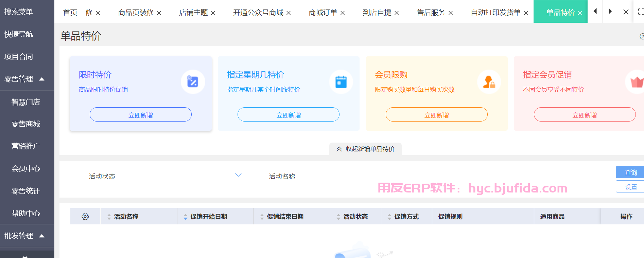
Task: Switch to 到店自提 tab
Action: coord(377,13)
